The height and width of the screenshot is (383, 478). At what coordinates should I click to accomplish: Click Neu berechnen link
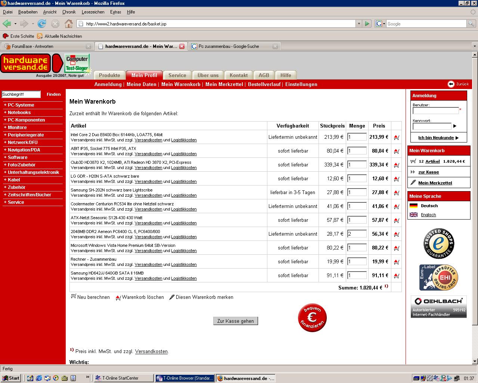[90, 297]
